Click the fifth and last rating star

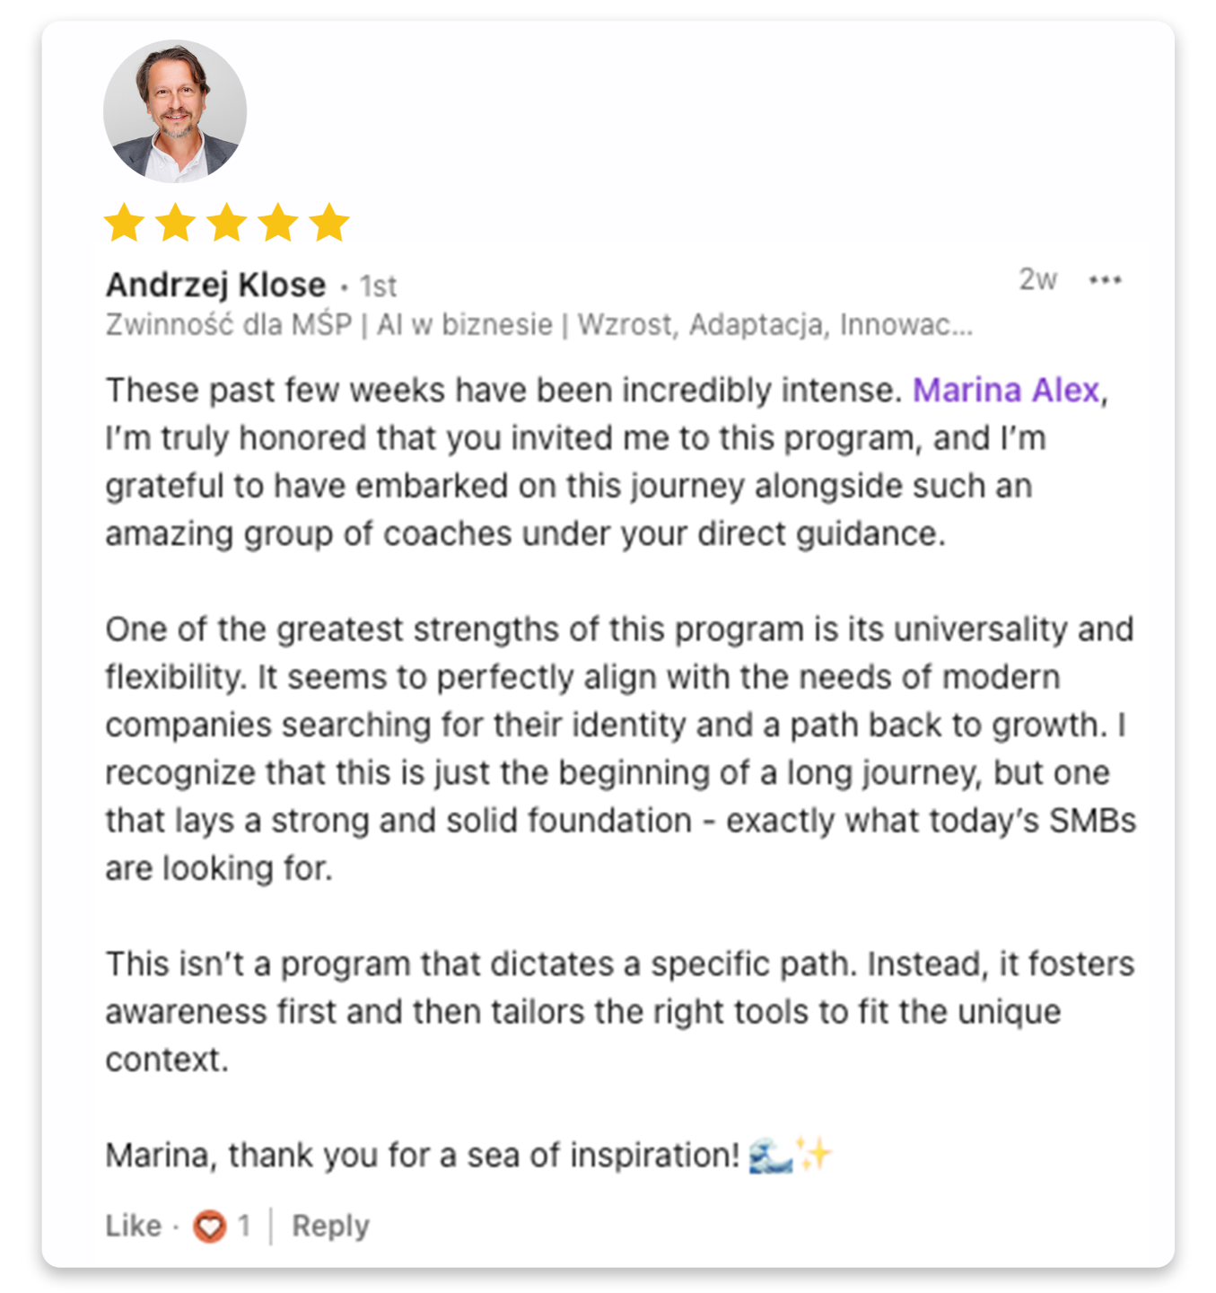[x=329, y=223]
